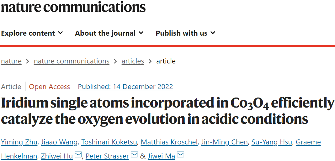The width and height of the screenshot is (335, 161).
Task: Click the nature communications logo
Action: coord(73,7)
